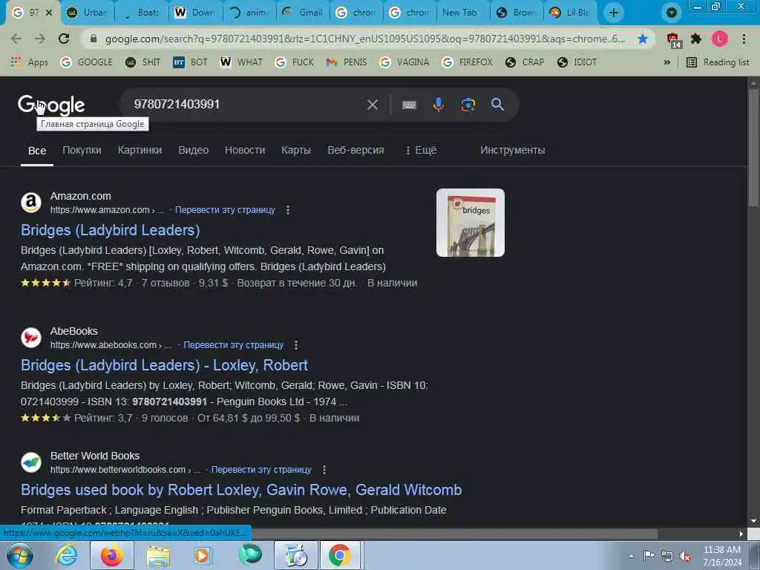Switch to Веб-версия tab
This screenshot has height=570, width=760.
[356, 150]
